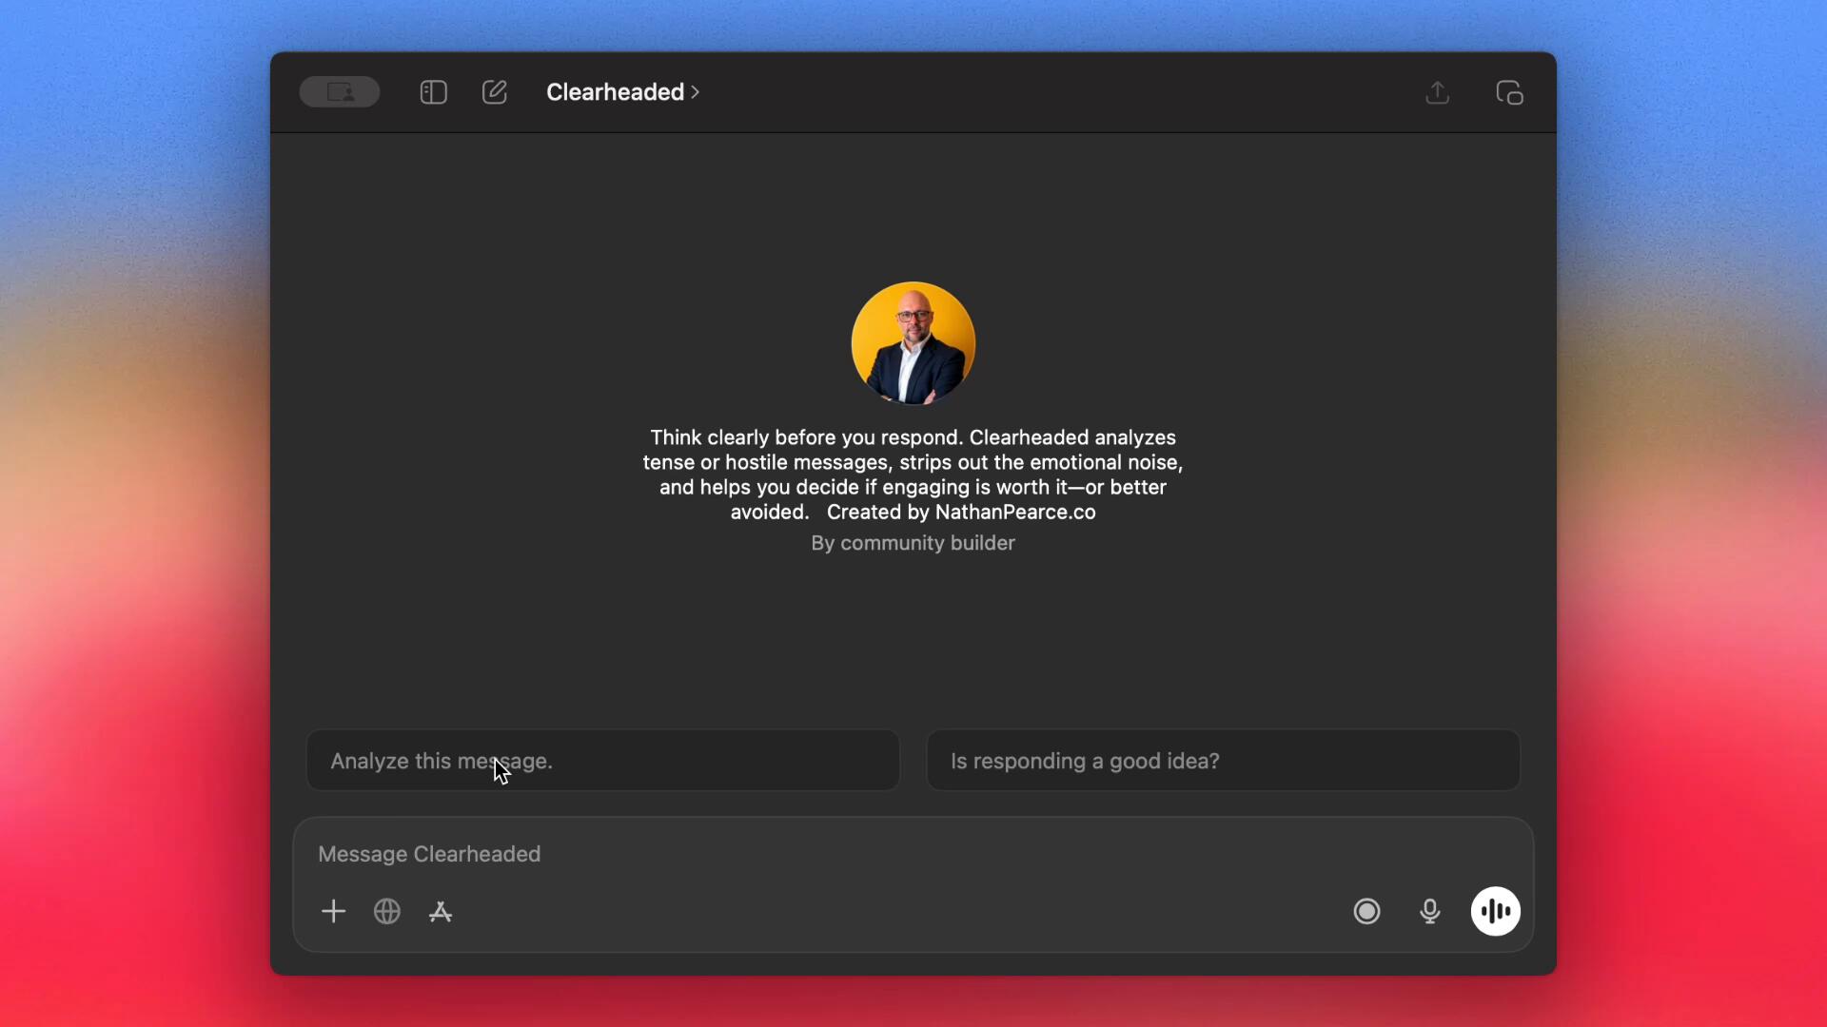Click the share/upload icon in header
This screenshot has height=1027, width=1827.
[1437, 92]
